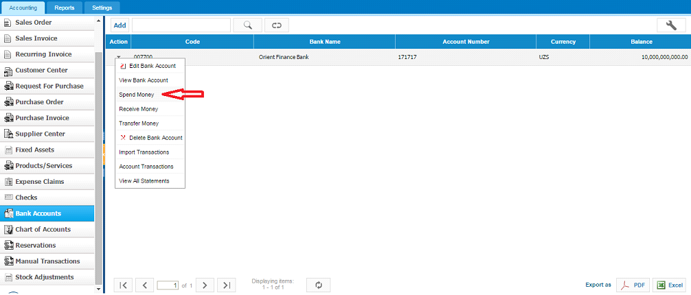Choose View Bank Account
This screenshot has width=691, height=295.
tap(150, 80)
